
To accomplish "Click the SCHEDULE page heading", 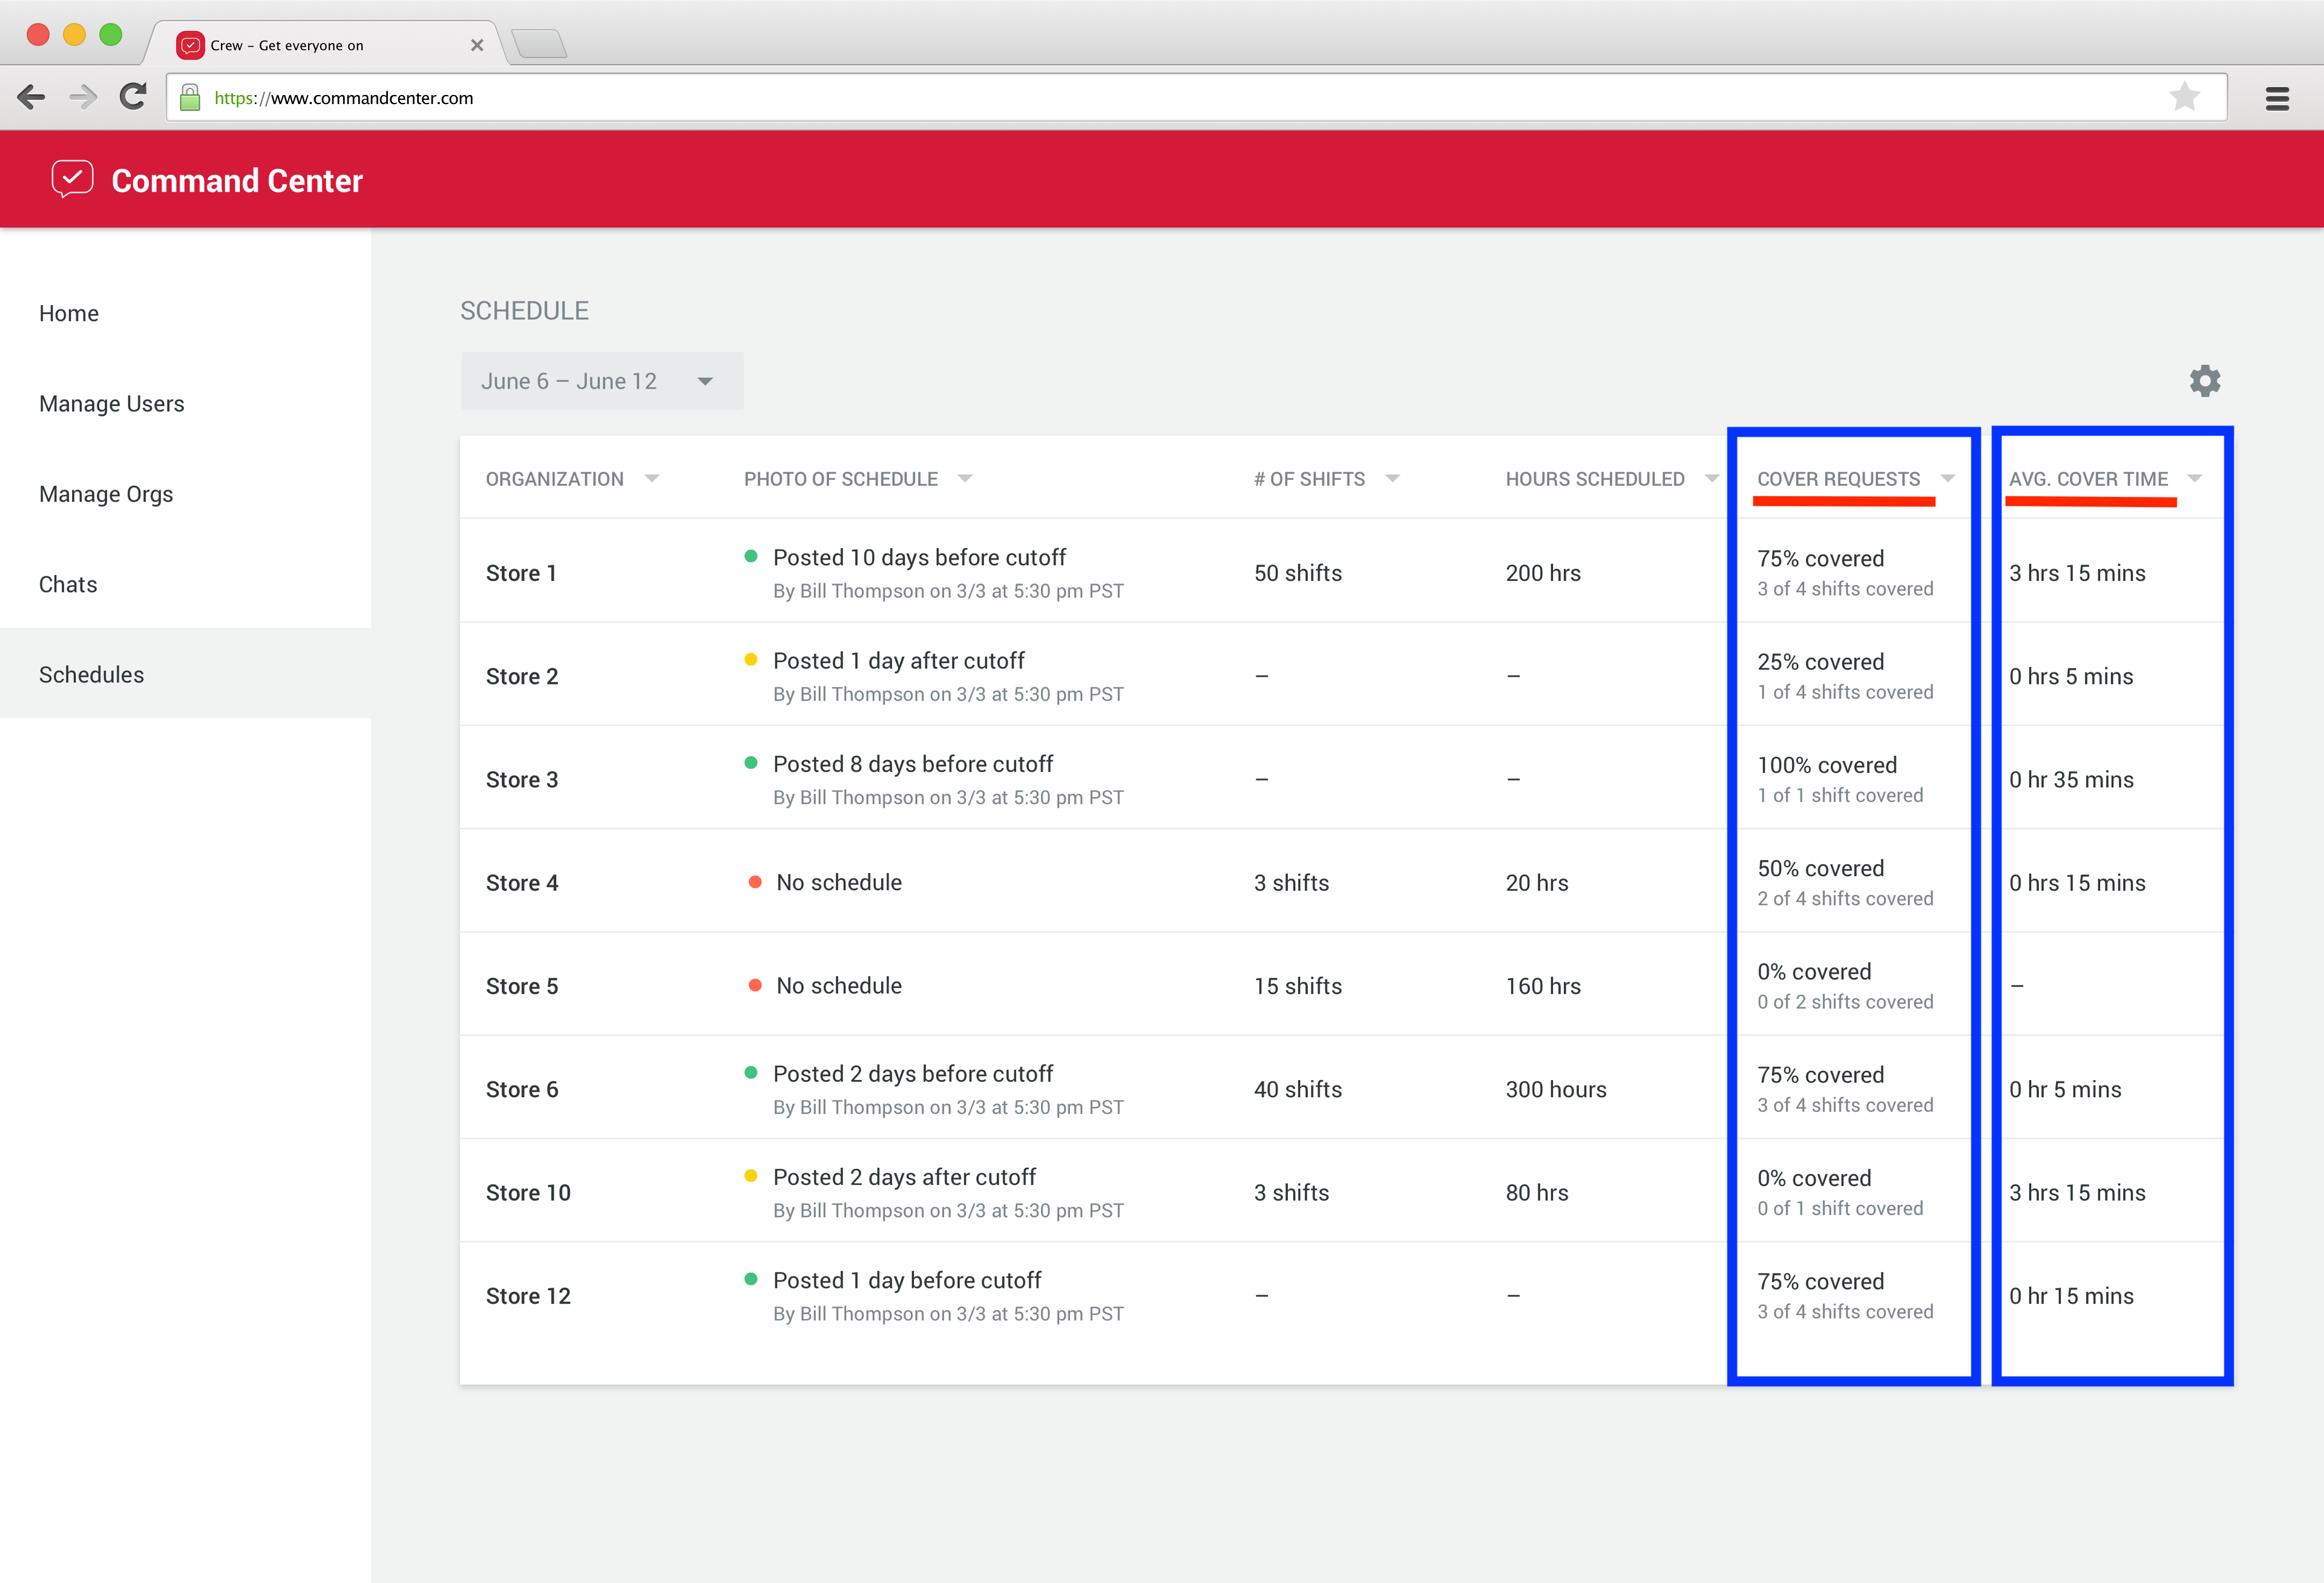I will coord(524,311).
